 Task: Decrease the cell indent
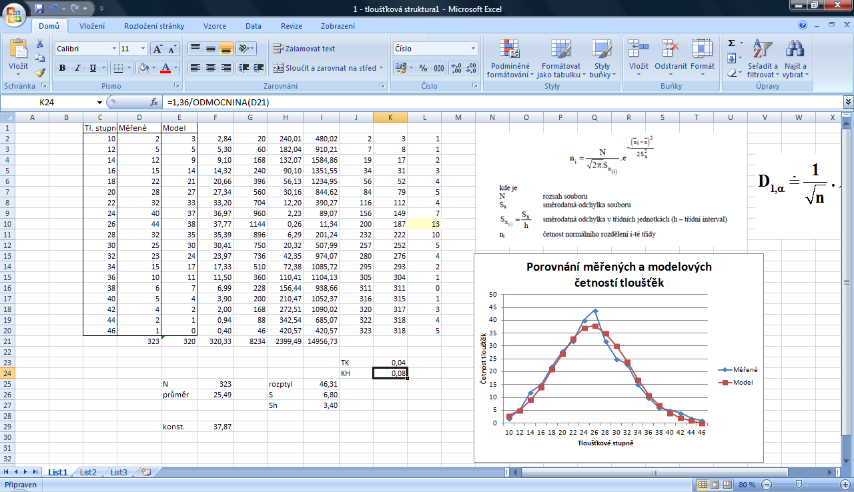point(243,67)
